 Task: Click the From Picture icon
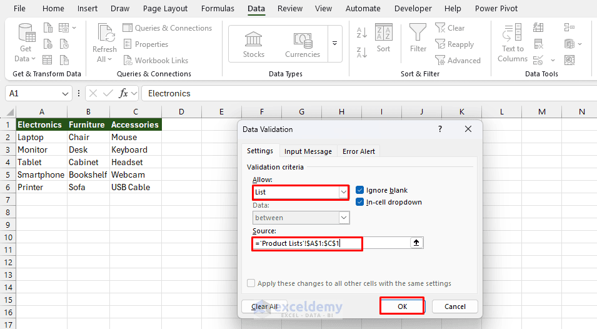(x=64, y=28)
